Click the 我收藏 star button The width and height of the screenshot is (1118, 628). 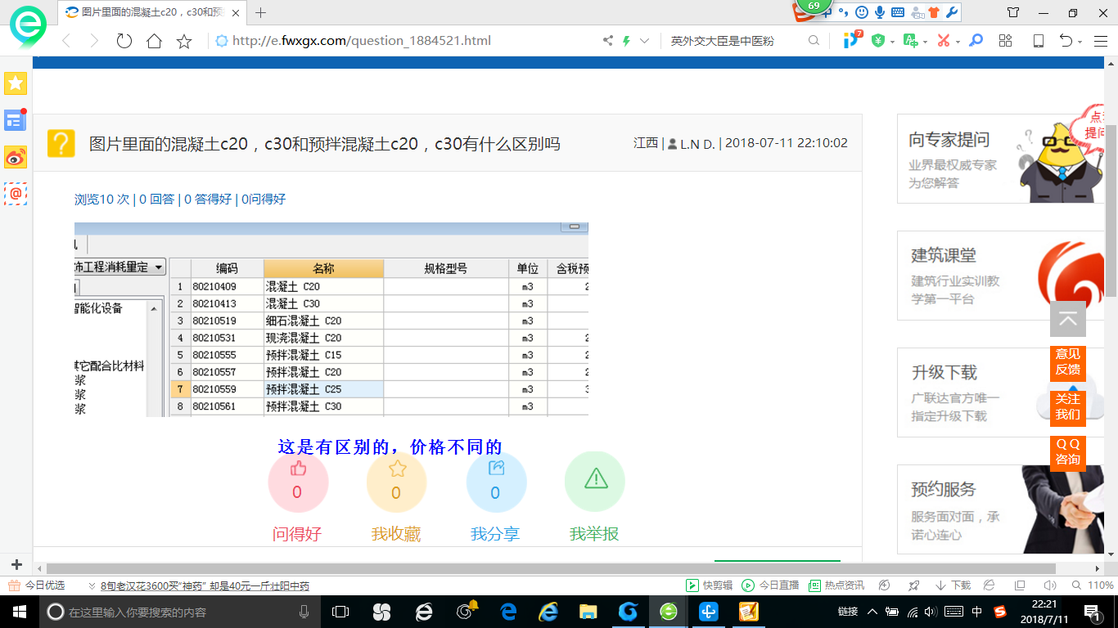pos(397,482)
